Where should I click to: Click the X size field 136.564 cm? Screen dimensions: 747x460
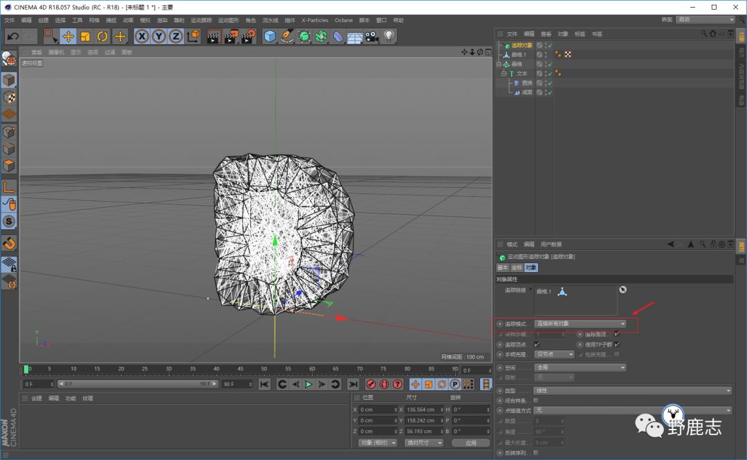coord(423,410)
